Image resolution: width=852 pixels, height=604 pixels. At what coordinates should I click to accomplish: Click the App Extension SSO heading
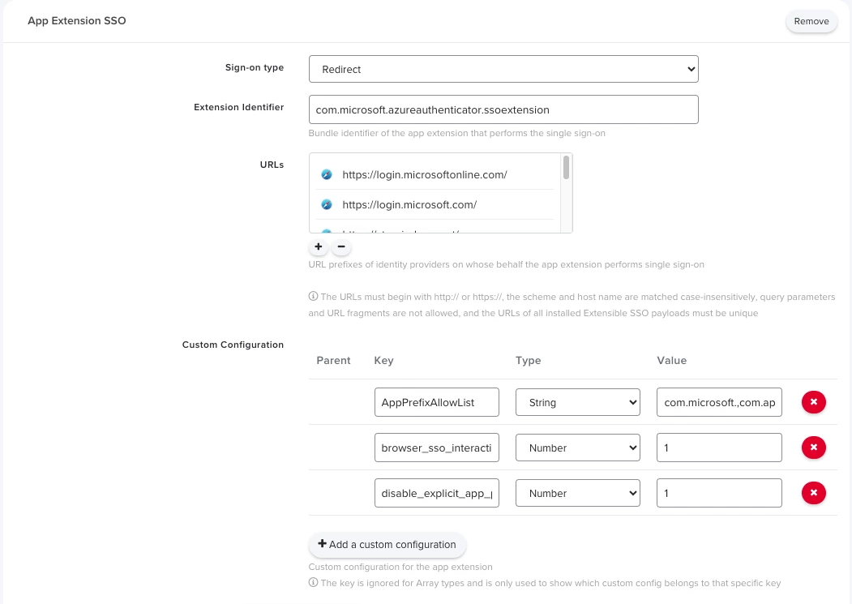click(77, 20)
